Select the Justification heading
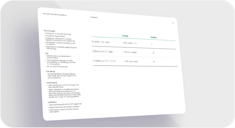The image size is (235, 128). 52,102
